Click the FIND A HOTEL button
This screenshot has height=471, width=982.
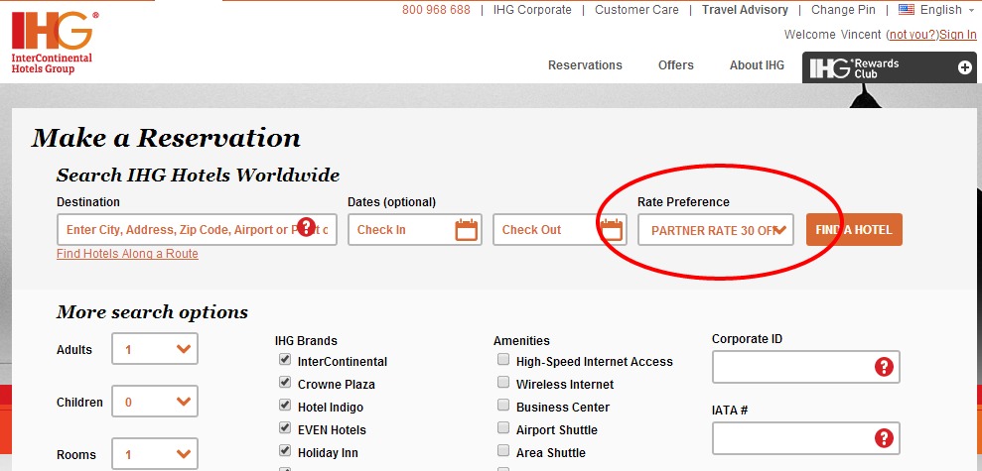[x=854, y=230]
